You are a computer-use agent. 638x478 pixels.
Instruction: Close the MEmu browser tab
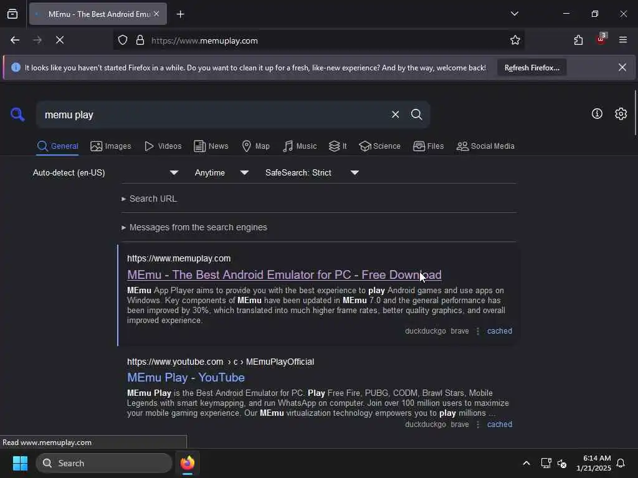point(156,14)
